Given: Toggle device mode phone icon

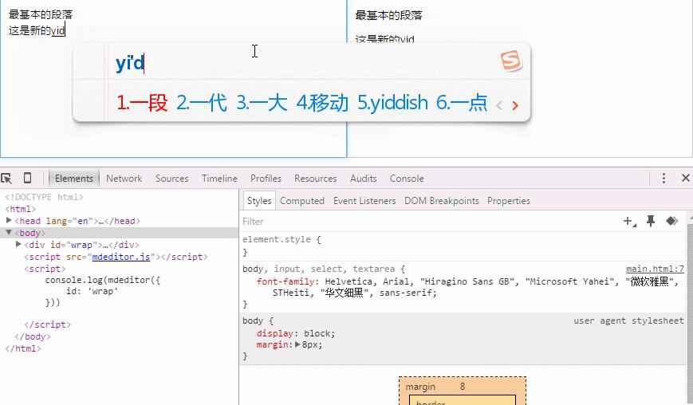Looking at the screenshot, I should click(27, 178).
